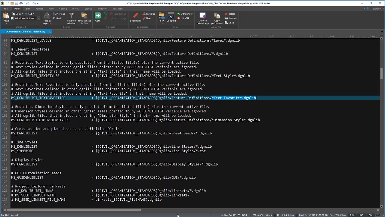Image resolution: width=385 pixels, height=217 pixels.
Task: Jump to Next search match in Search group
Action: point(57,18)
